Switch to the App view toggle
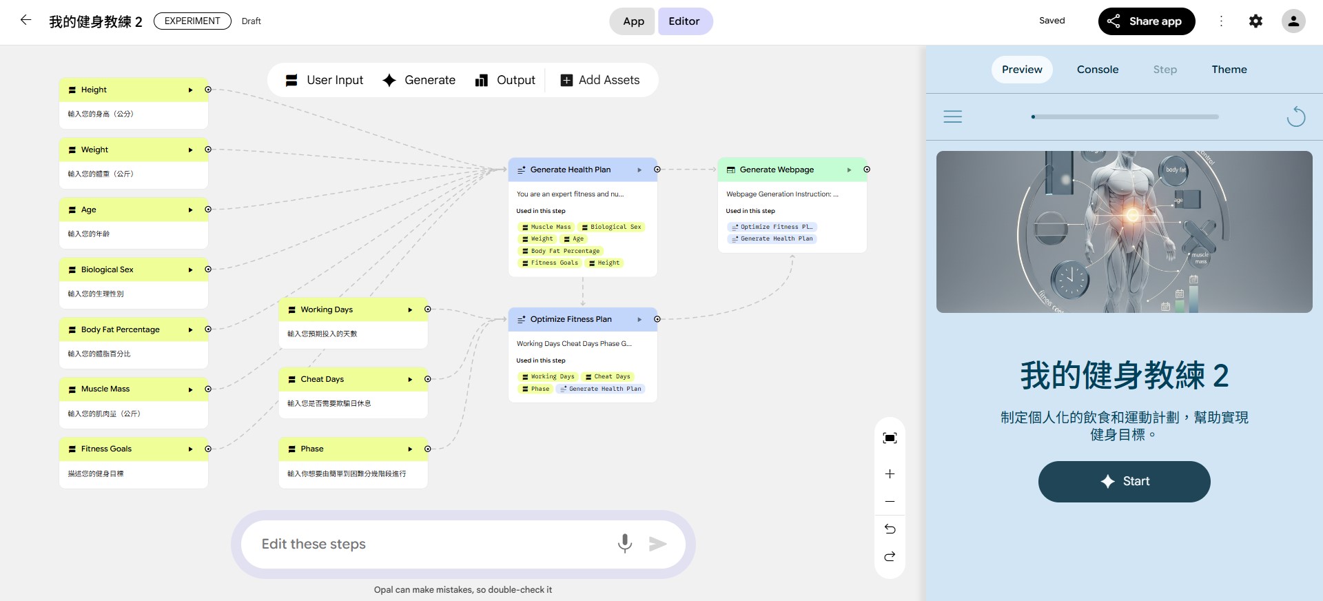The image size is (1323, 601). [633, 21]
